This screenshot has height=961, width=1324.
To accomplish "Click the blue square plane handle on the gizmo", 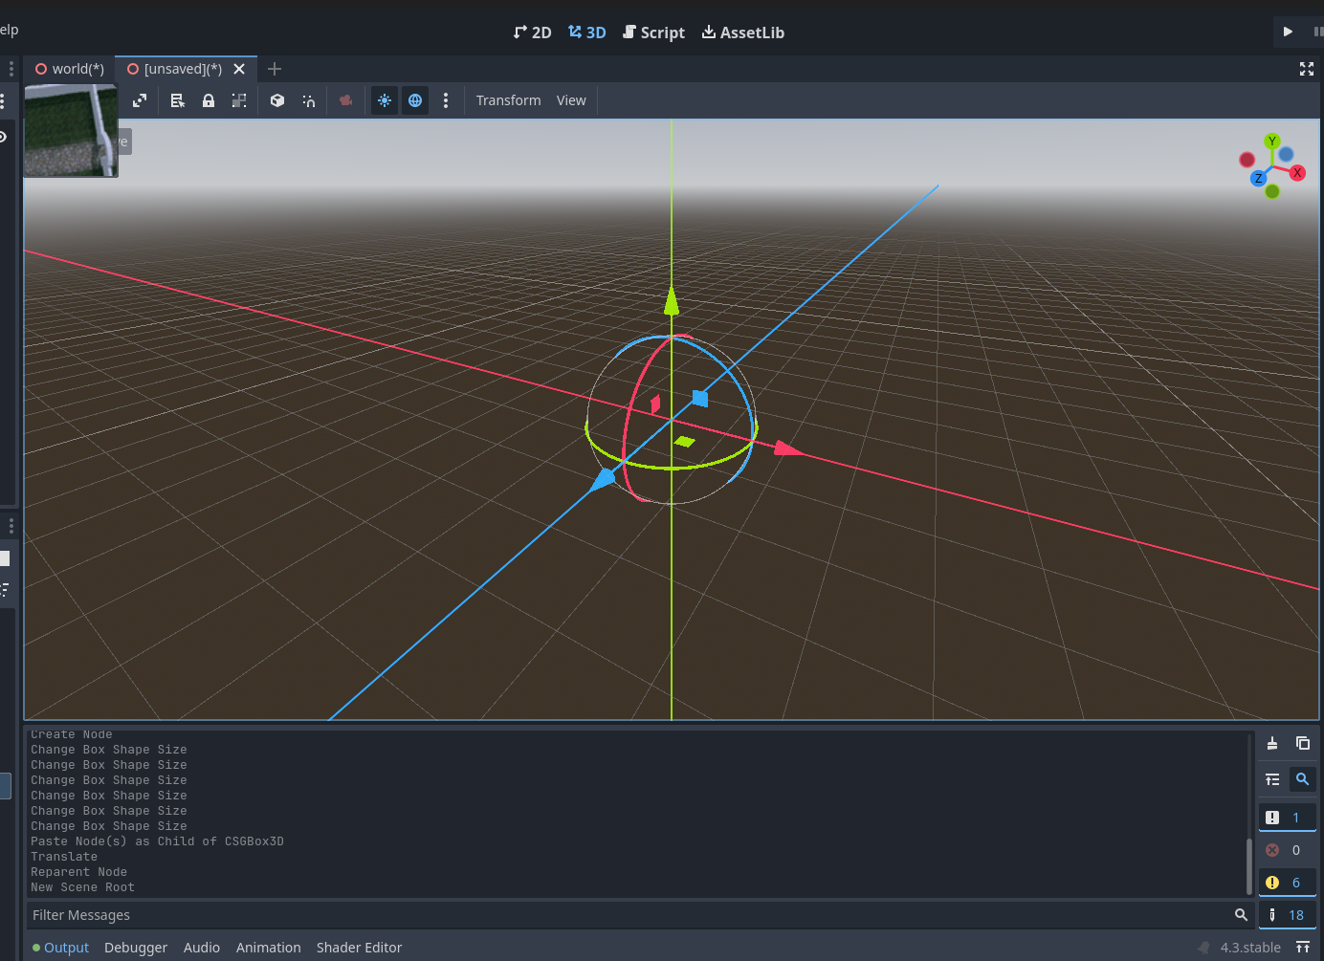I will 700,398.
